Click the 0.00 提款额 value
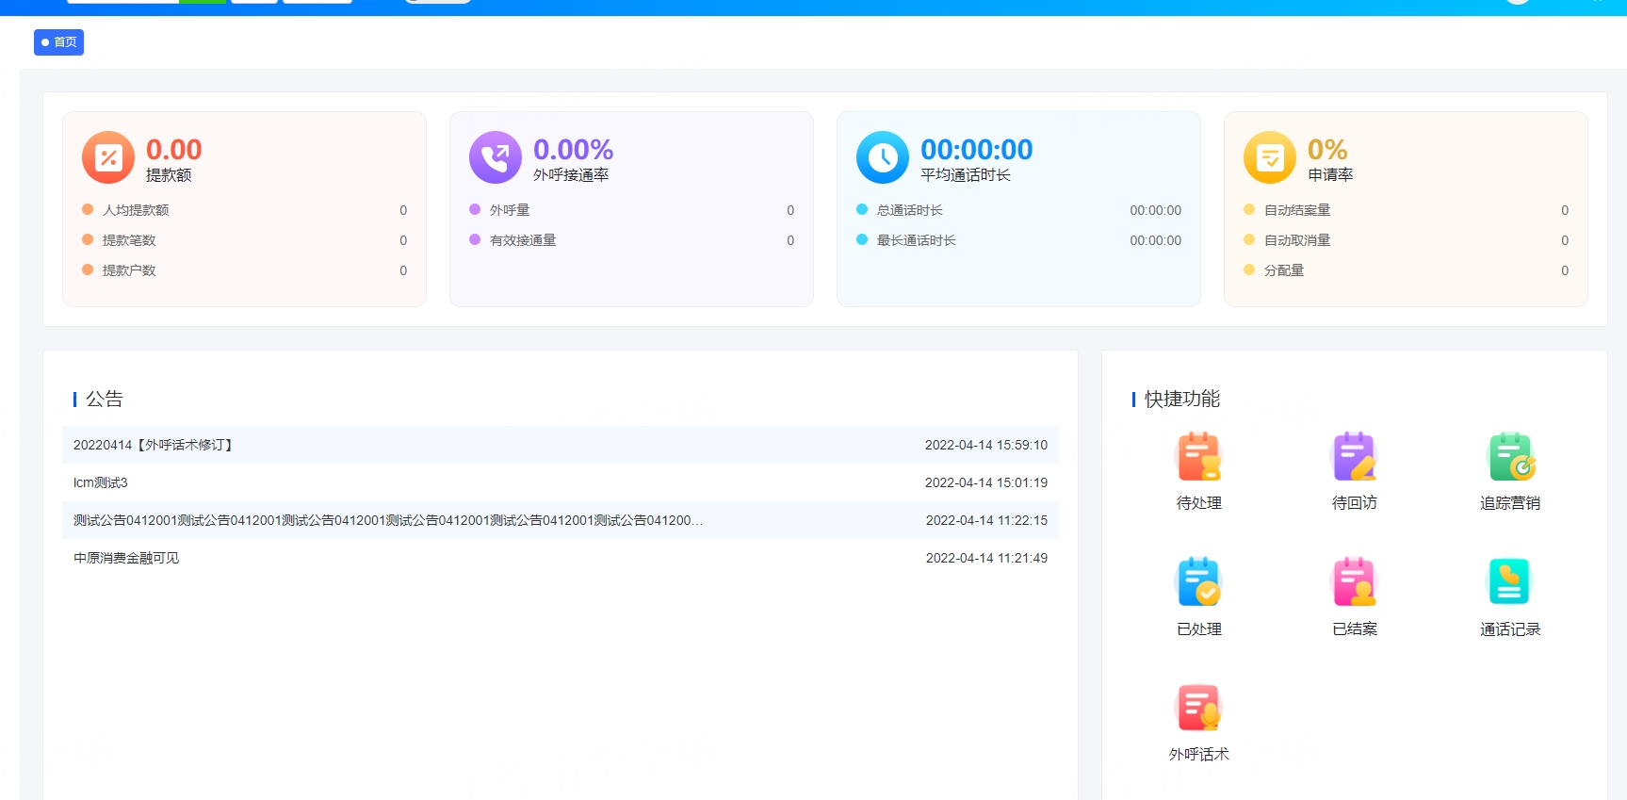Image resolution: width=1627 pixels, height=800 pixels. tap(174, 149)
